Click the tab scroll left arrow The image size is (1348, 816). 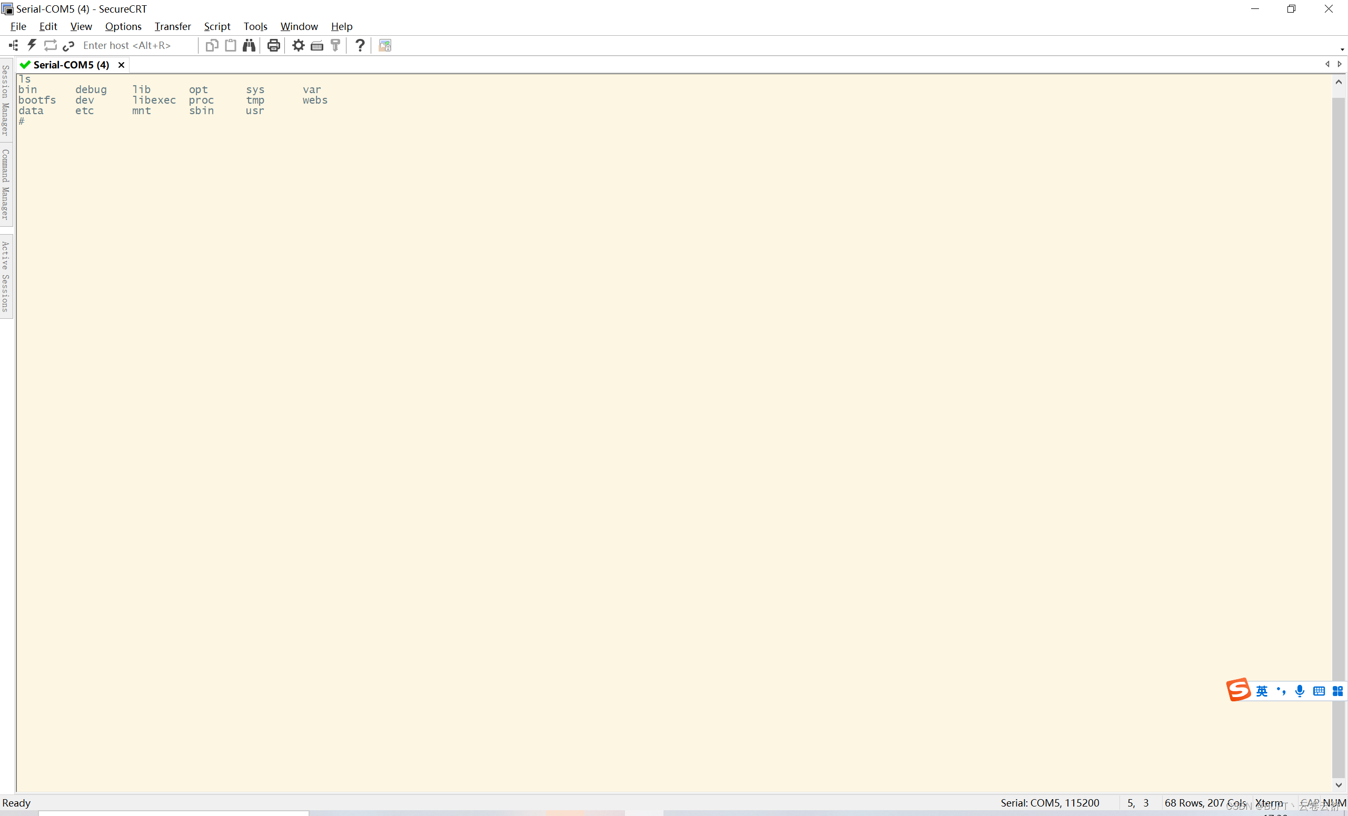[1327, 65]
